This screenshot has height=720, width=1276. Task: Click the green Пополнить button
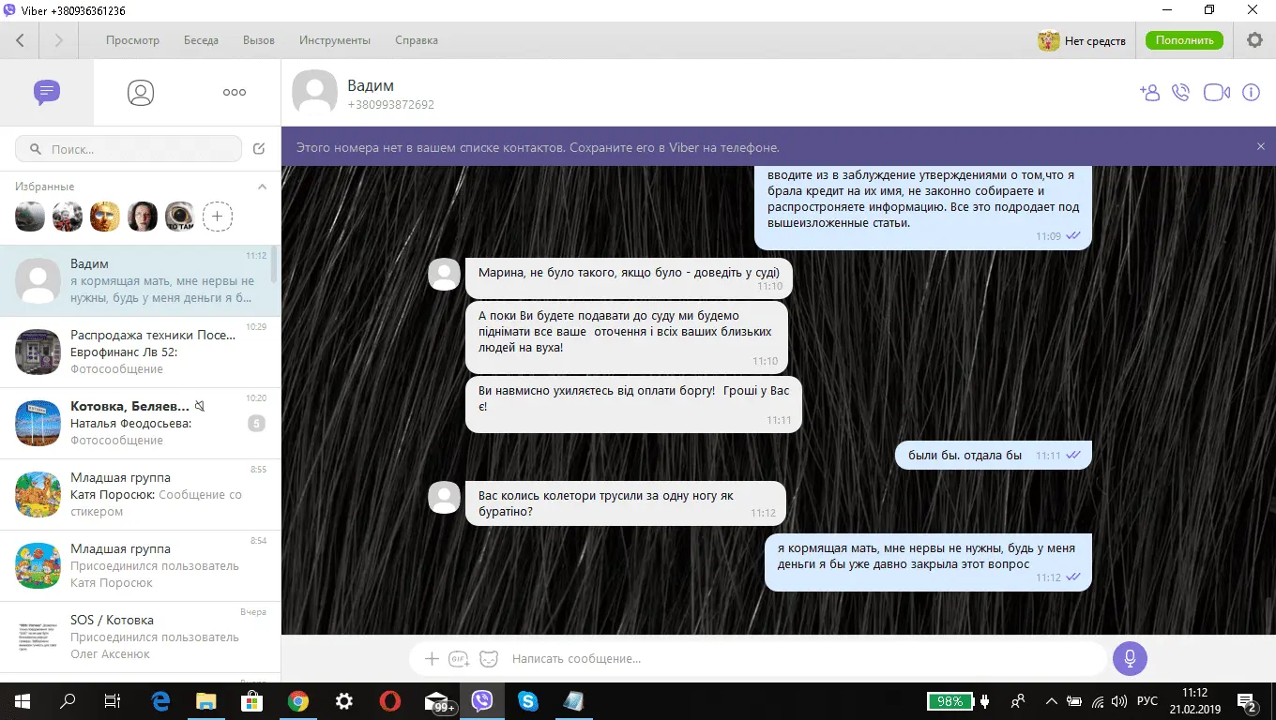(1184, 40)
